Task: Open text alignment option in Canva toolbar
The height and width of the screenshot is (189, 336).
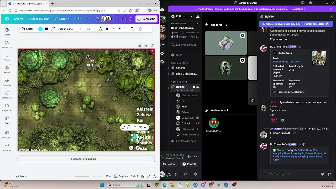Action: (119, 29)
